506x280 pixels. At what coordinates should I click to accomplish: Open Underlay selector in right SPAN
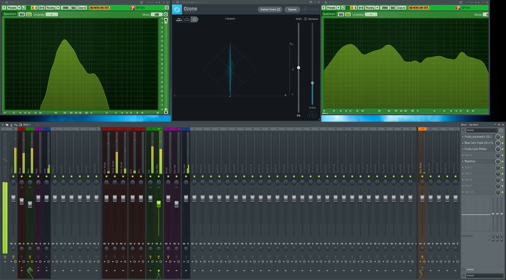click(x=371, y=14)
